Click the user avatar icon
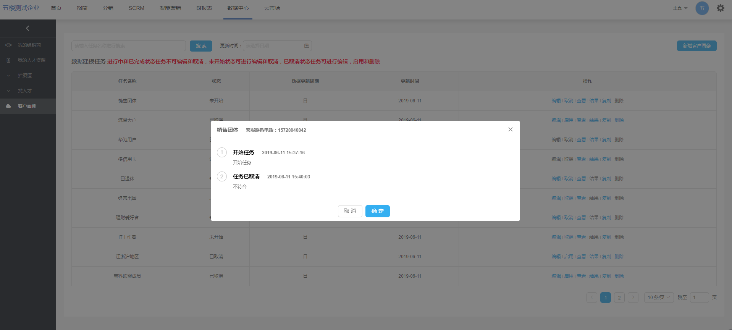This screenshot has width=732, height=330. [702, 8]
